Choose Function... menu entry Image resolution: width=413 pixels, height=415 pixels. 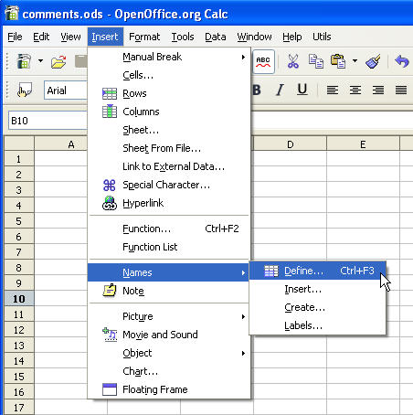169,229
